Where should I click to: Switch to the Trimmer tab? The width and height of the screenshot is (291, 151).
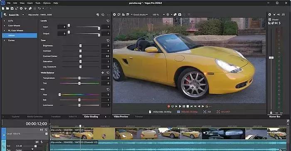pyautogui.click(x=139, y=117)
